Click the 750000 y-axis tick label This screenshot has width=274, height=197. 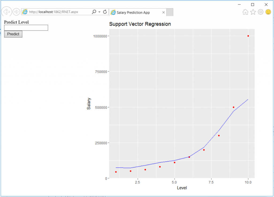pyautogui.click(x=101, y=72)
